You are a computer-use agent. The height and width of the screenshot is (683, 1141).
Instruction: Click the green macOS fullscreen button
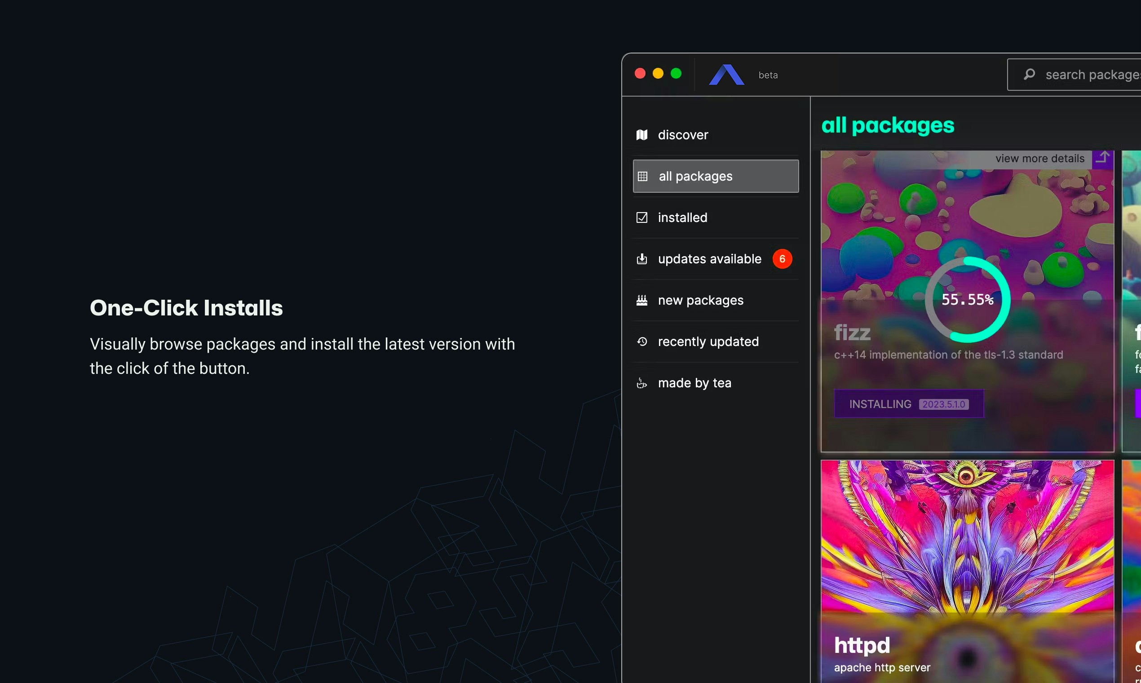[676, 74]
